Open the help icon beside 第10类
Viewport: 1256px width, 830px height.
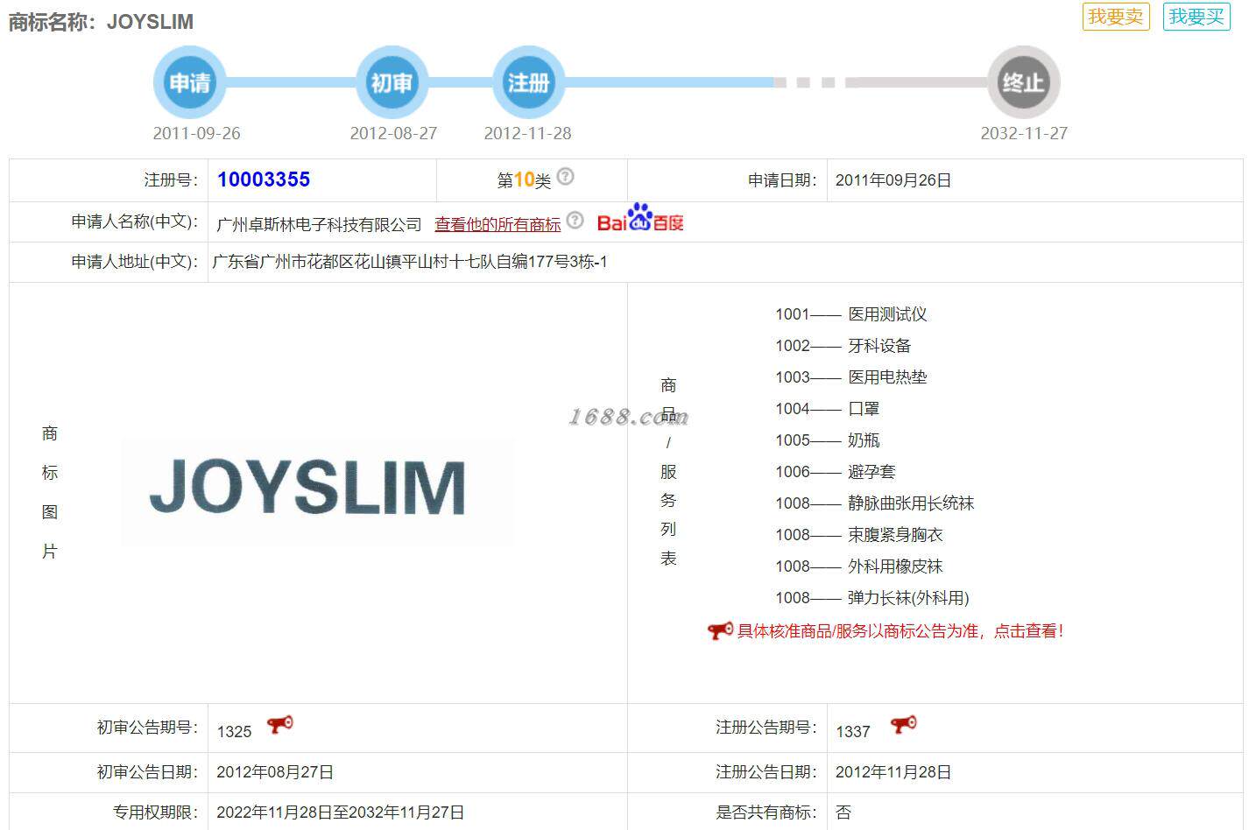pos(566,177)
